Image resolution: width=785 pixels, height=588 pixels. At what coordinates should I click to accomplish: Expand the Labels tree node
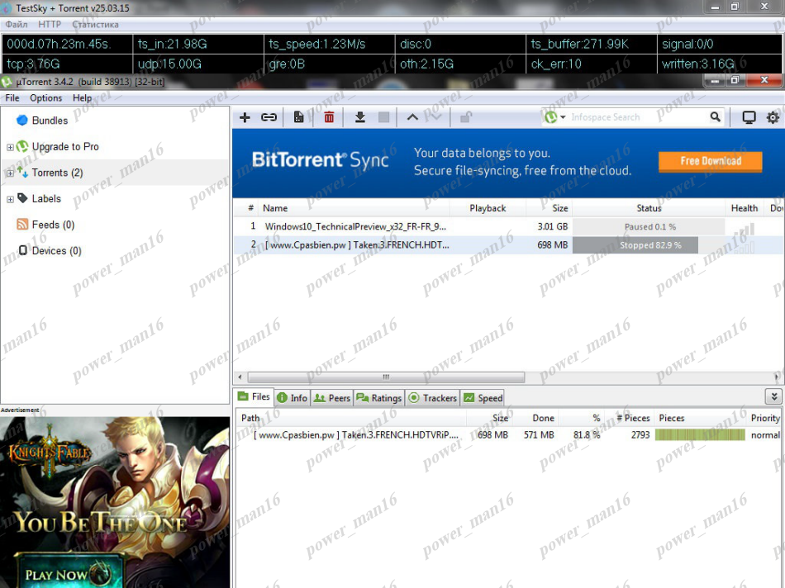(10, 199)
